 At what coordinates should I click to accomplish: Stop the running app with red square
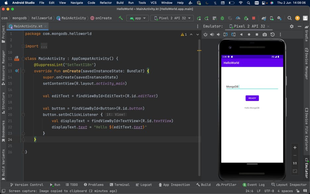[254, 18]
